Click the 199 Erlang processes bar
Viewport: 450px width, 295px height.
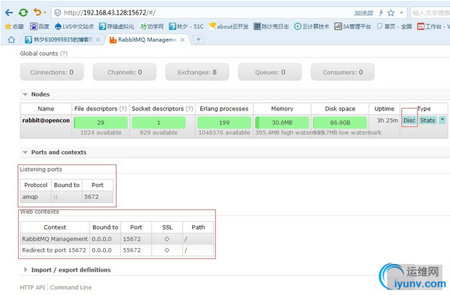tap(224, 122)
